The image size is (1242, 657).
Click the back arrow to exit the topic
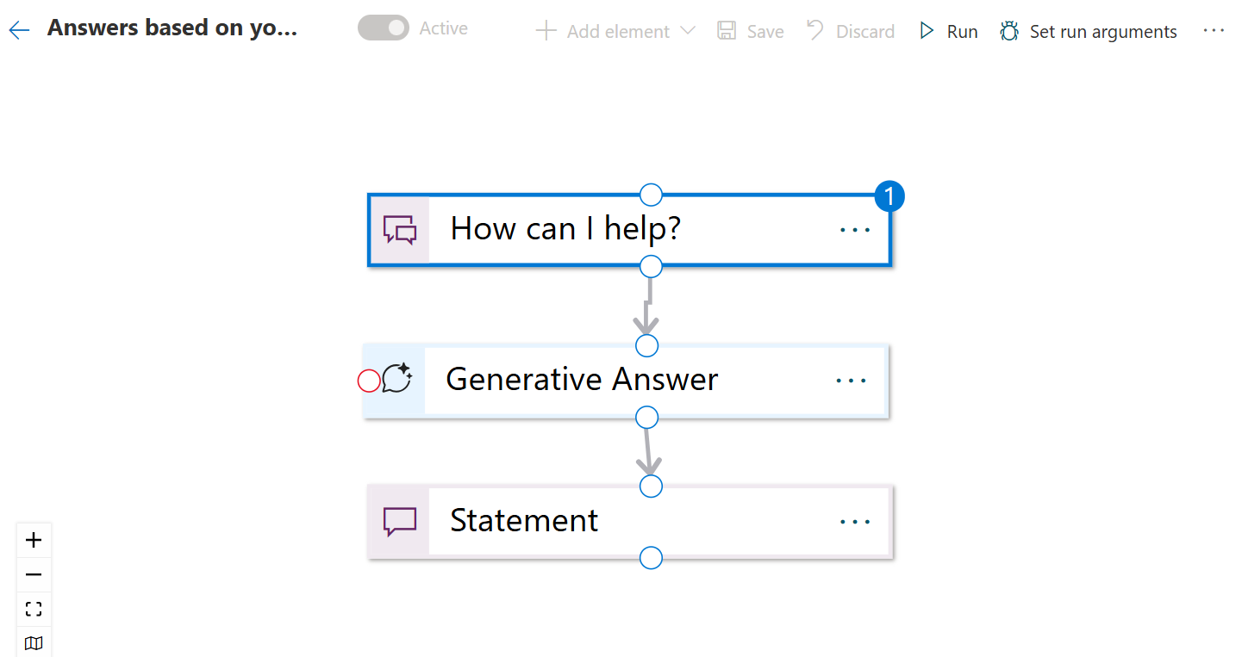pos(18,29)
